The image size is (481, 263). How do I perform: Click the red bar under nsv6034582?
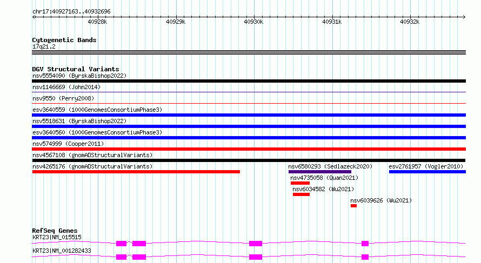tap(301, 194)
